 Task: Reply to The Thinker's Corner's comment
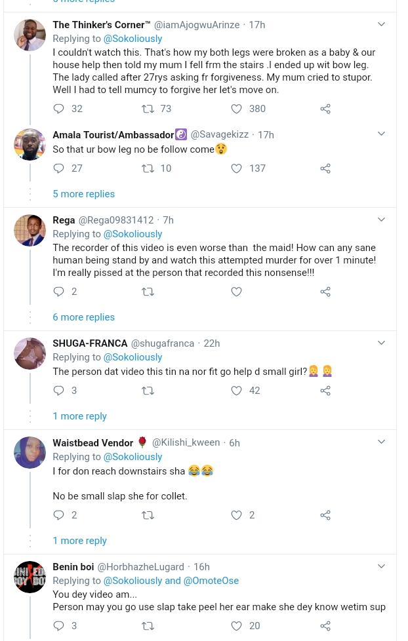click(x=58, y=109)
